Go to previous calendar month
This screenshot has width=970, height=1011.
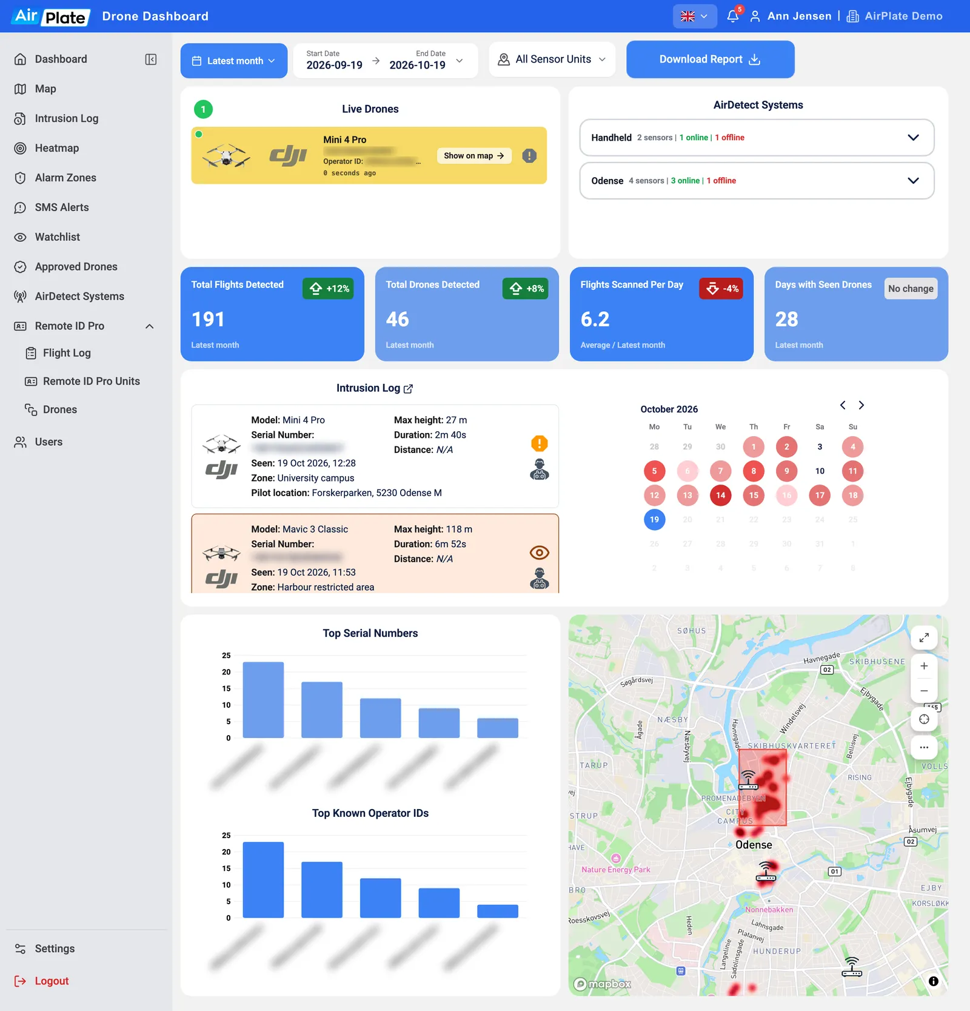(843, 405)
